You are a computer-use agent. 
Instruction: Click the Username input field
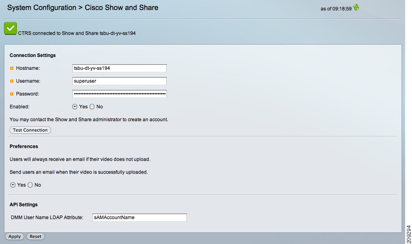[119, 81]
